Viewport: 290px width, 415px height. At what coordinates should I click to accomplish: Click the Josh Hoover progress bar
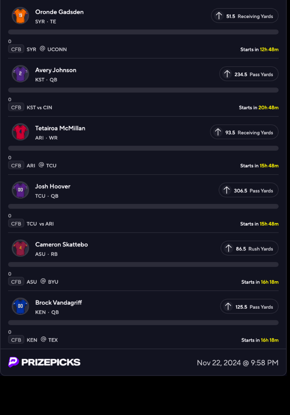[x=143, y=206]
